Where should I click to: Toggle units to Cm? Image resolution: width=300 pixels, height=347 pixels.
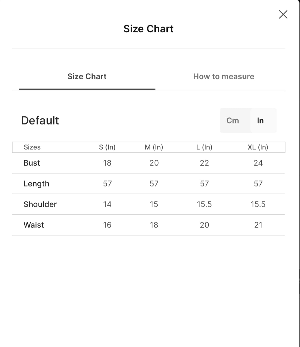tap(233, 121)
